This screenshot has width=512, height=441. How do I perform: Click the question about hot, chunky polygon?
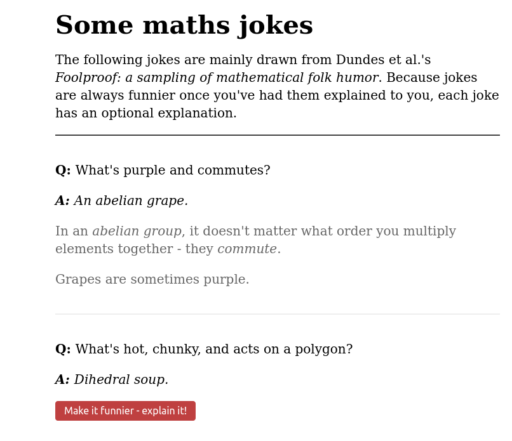coord(213,350)
